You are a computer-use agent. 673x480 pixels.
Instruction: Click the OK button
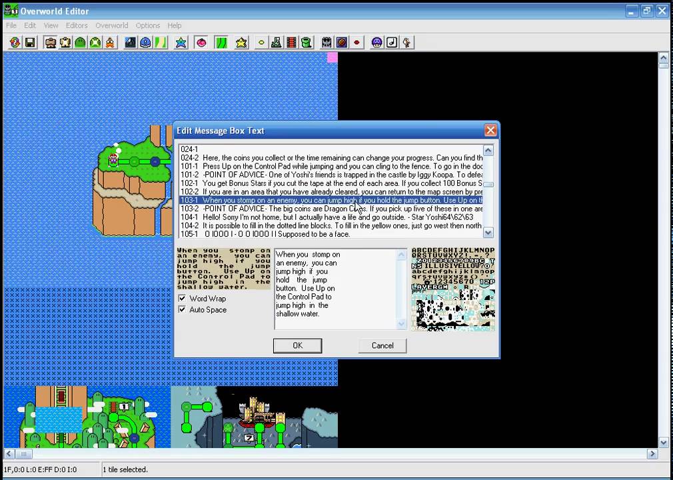[297, 345]
